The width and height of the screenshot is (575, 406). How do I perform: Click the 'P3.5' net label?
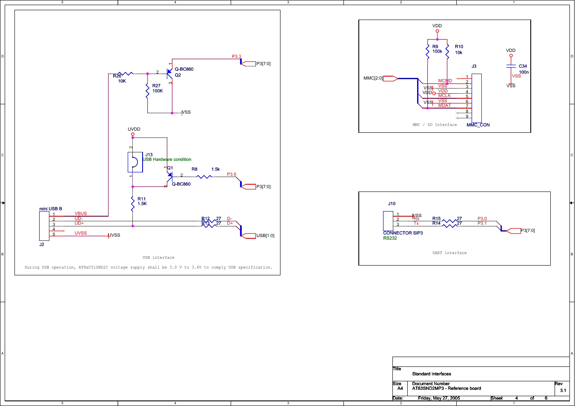[232, 174]
